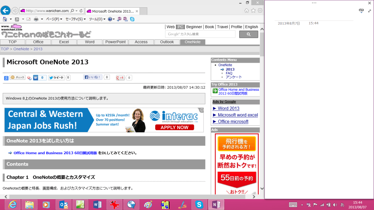Click the vertical scrollbar down arrow
The image size is (374, 210).
pyautogui.click(x=262, y=188)
